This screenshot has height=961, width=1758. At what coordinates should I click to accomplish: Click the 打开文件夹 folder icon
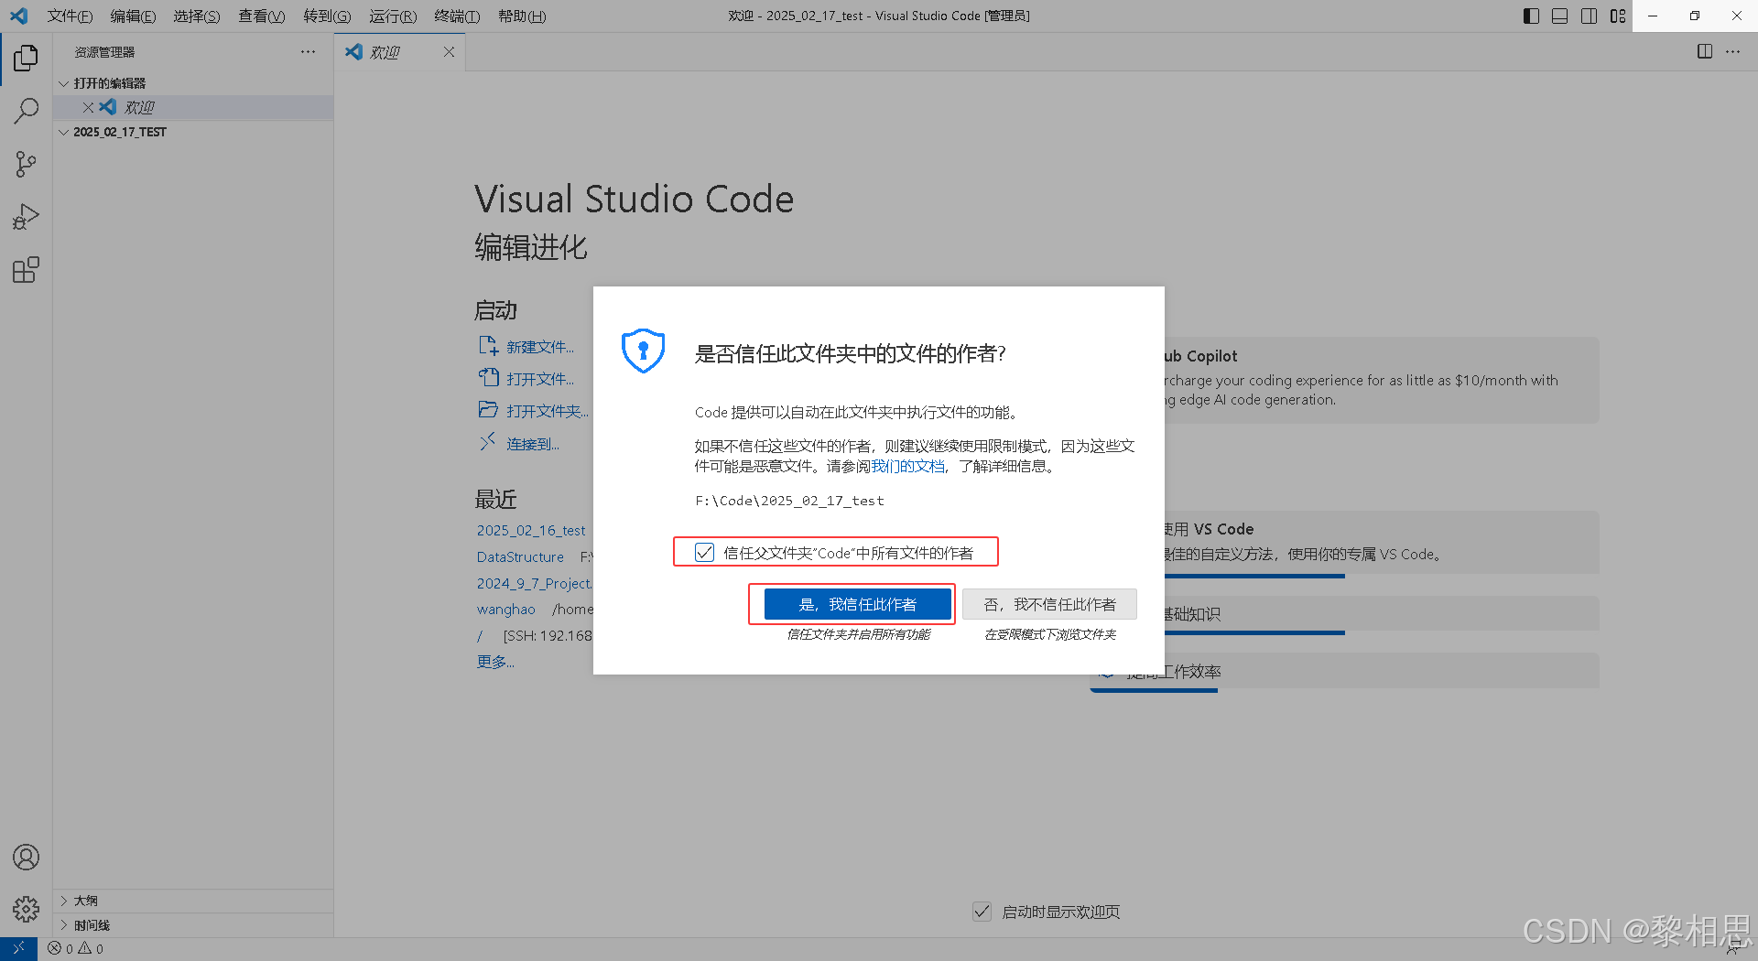pos(488,410)
